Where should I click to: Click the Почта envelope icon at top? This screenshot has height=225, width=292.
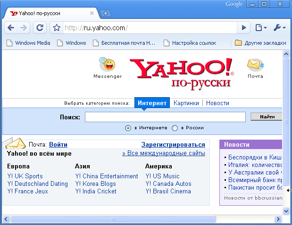tap(255, 65)
